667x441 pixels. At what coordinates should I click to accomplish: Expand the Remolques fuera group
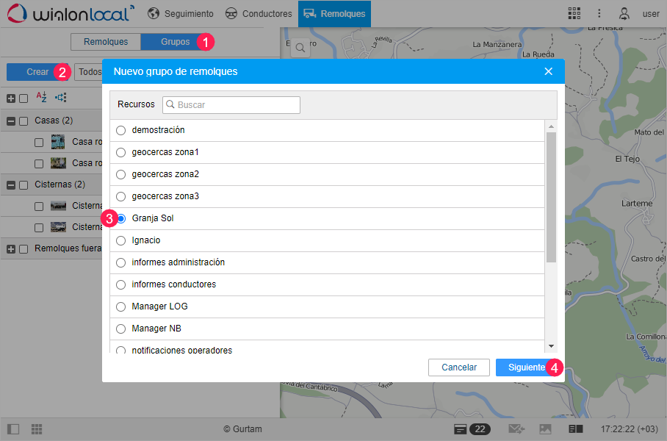pyautogui.click(x=11, y=249)
